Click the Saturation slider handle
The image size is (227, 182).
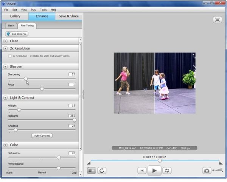[59, 157]
